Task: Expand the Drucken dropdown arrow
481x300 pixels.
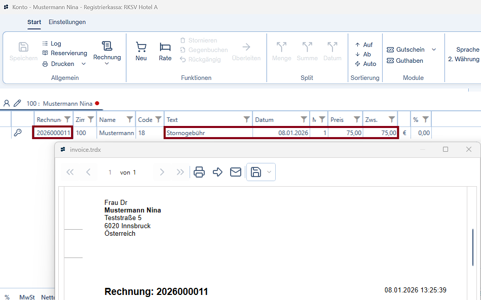Action: coord(84,64)
